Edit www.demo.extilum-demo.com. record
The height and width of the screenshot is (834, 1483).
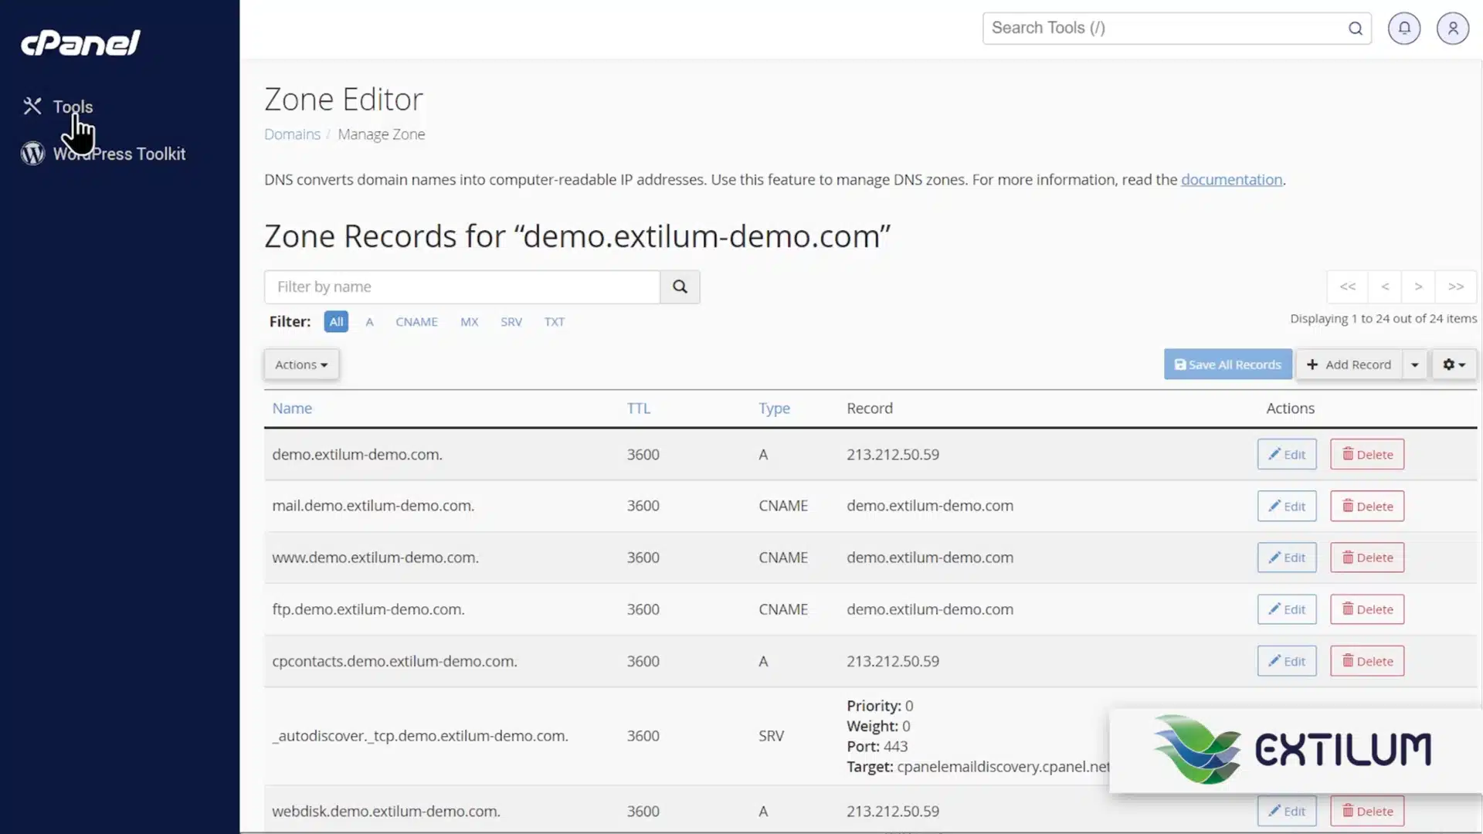tap(1287, 558)
